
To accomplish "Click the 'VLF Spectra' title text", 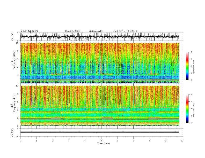I will click(29, 31).
